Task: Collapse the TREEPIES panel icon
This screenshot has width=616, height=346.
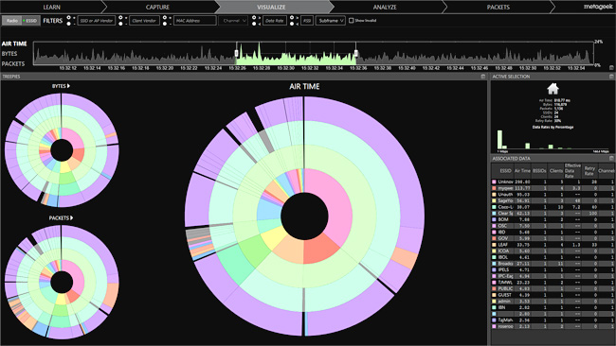Action: (x=483, y=77)
